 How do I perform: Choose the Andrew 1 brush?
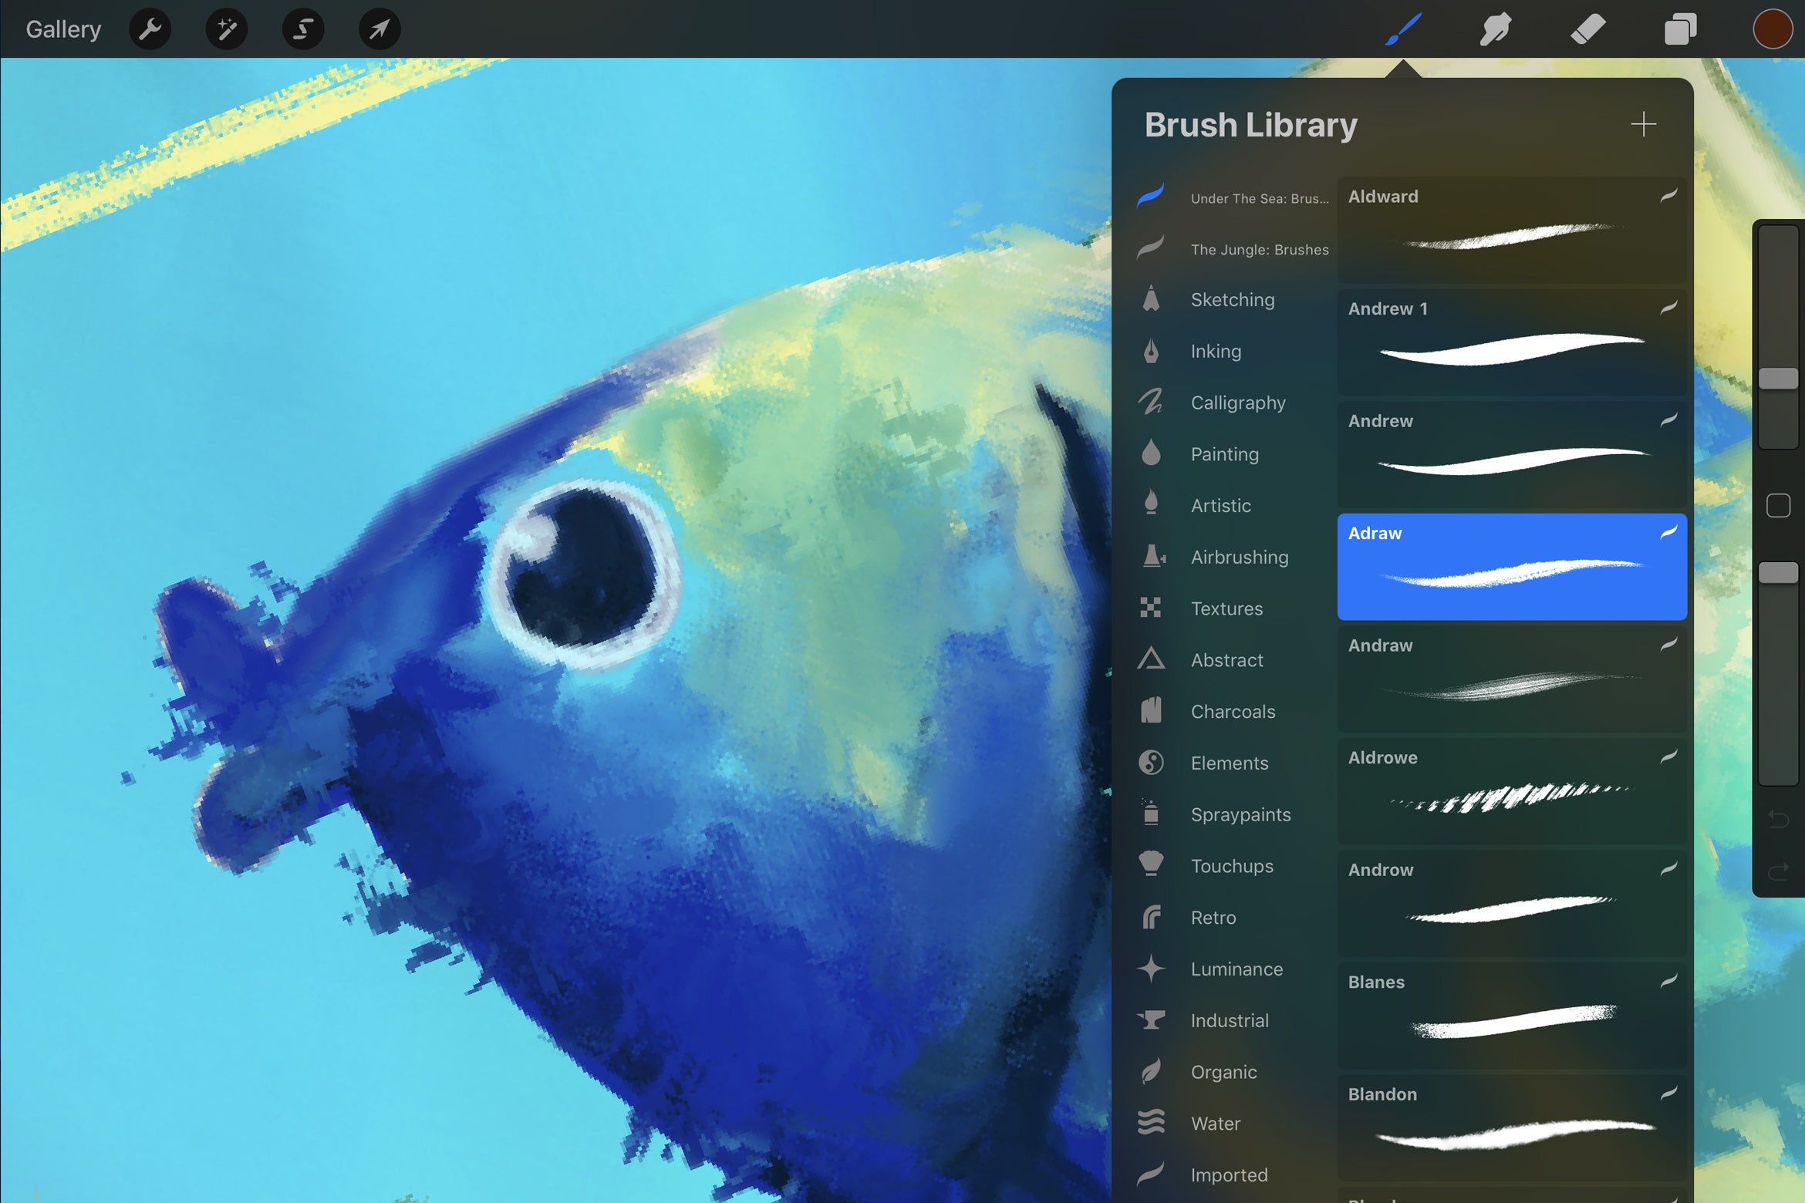point(1510,339)
